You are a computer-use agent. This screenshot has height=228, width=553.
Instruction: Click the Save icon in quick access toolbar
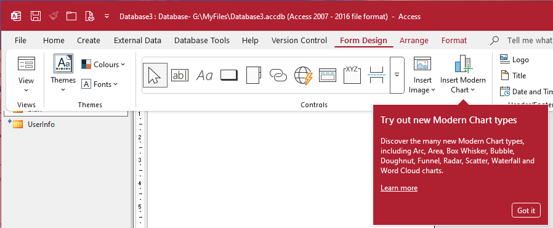36,16
